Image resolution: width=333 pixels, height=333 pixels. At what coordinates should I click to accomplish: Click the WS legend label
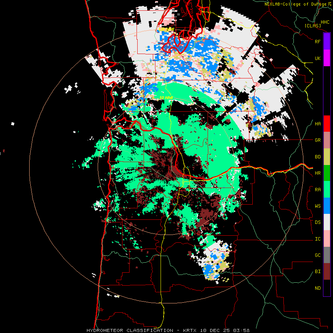(x=317, y=206)
